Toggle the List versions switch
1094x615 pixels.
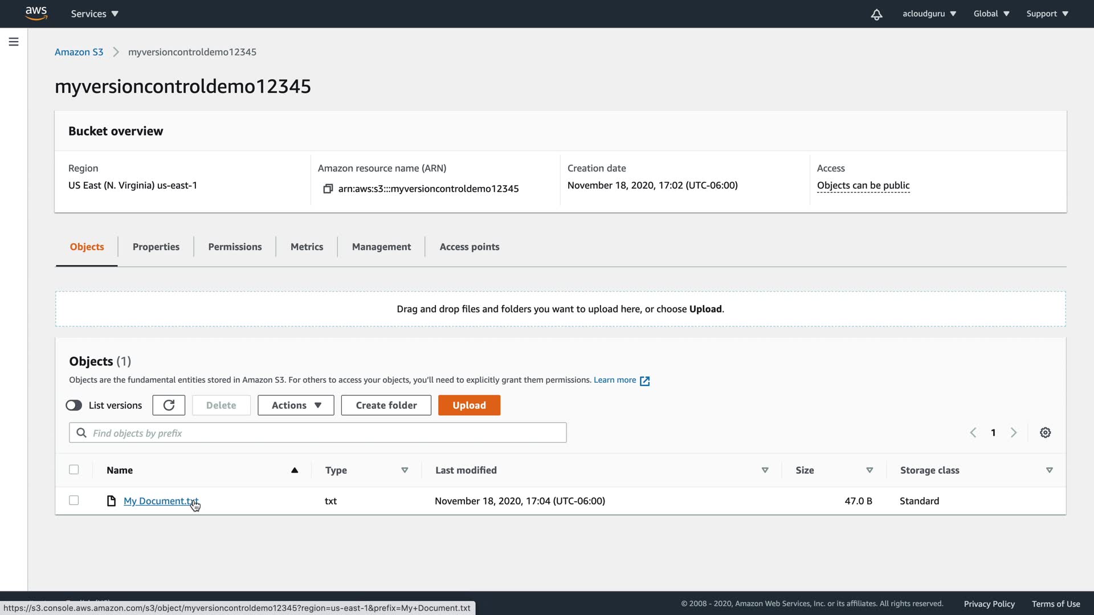pyautogui.click(x=74, y=405)
